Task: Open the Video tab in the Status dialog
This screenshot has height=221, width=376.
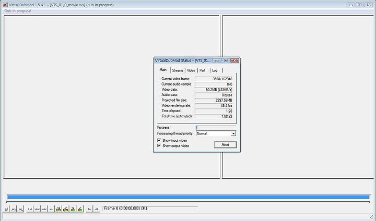Action: [191, 70]
